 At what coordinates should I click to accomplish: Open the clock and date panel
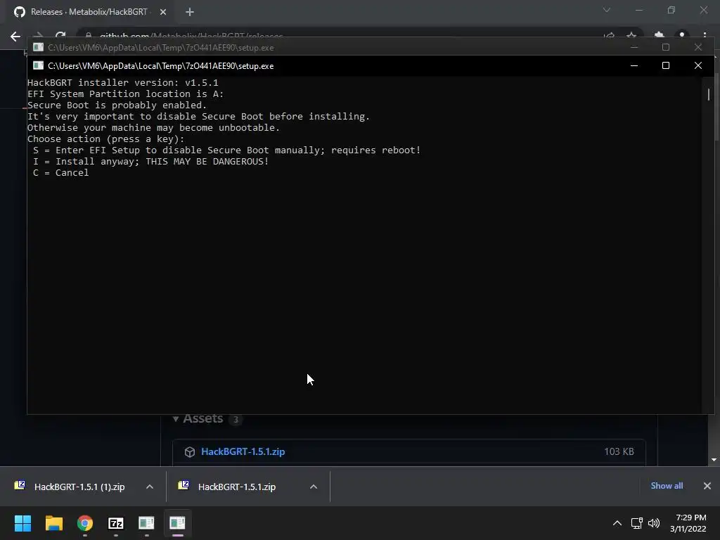pyautogui.click(x=688, y=523)
